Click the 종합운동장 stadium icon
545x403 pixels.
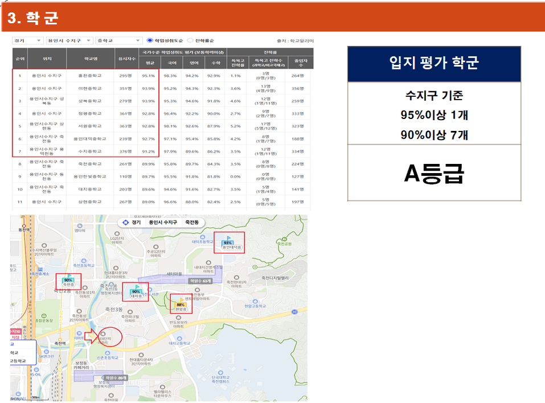(x=44, y=316)
